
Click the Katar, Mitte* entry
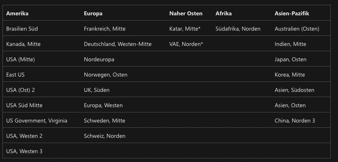185,29
